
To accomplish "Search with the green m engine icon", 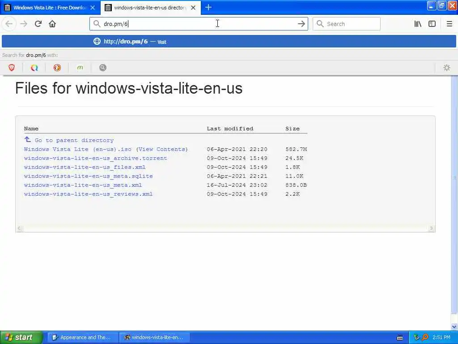I will [x=80, y=68].
